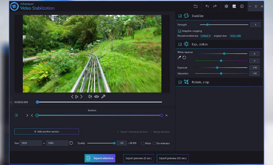Open recommended size 1440x810 link
The width and height of the screenshot is (273, 165).
point(205,36)
